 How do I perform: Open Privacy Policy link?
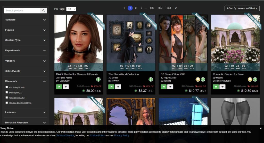(x=122, y=136)
